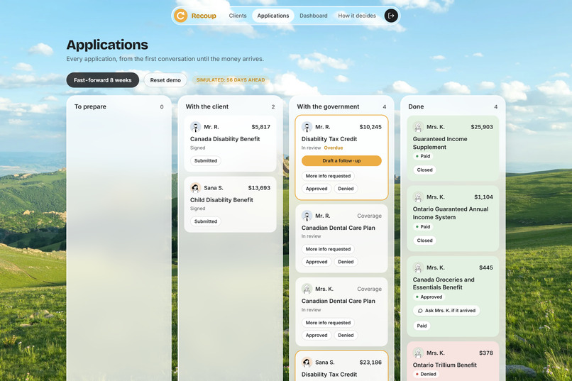The width and height of the screenshot is (572, 381).
Task: Click Mr. R. avatar on Canada Disability Benefit card
Action: [196, 127]
